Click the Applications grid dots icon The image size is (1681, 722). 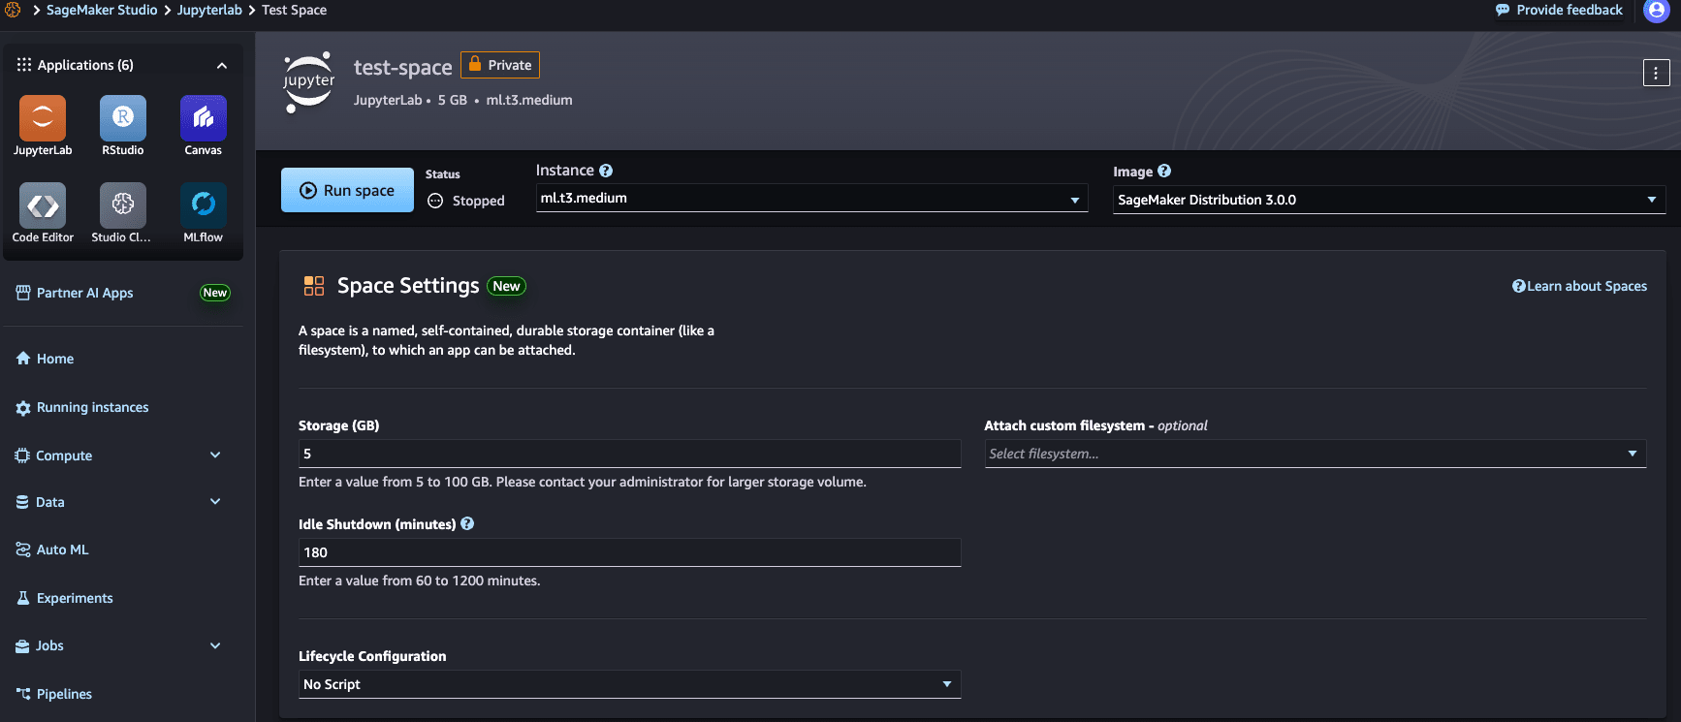[24, 64]
